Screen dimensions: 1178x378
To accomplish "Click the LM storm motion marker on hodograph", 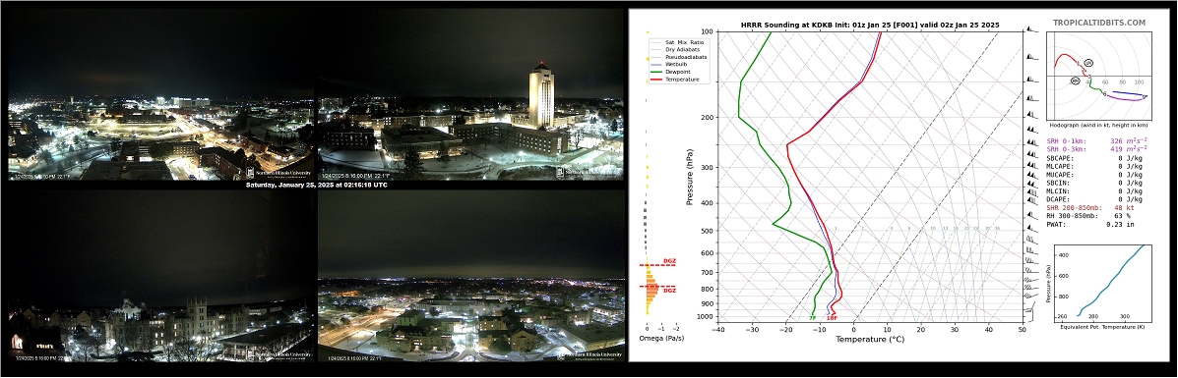I will pyautogui.click(x=1089, y=63).
